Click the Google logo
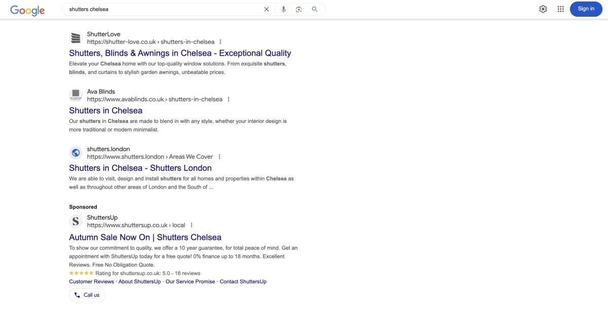 (27, 10)
